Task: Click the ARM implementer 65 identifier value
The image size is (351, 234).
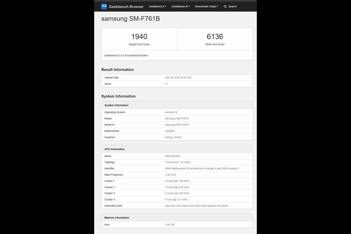Action: (202, 168)
